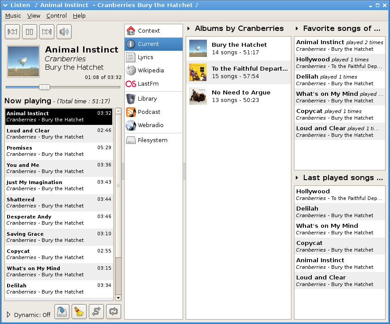Open the View menu
The height and width of the screenshot is (324, 390).
(x=34, y=15)
